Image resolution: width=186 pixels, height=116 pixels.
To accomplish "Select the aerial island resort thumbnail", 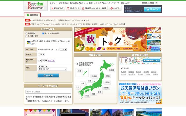I will pyautogui.click(x=154, y=43).
